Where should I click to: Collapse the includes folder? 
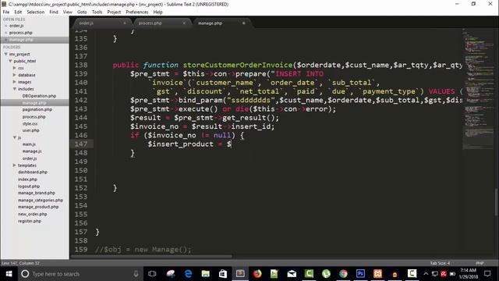point(15,89)
